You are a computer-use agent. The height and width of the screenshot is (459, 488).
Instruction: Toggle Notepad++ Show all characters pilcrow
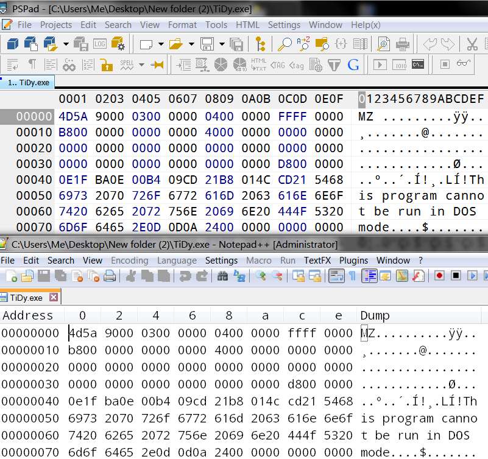coord(353,276)
